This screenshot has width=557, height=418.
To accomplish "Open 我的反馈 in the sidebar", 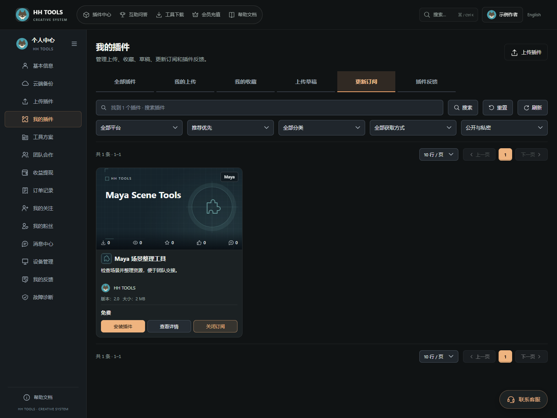I will [x=43, y=279].
